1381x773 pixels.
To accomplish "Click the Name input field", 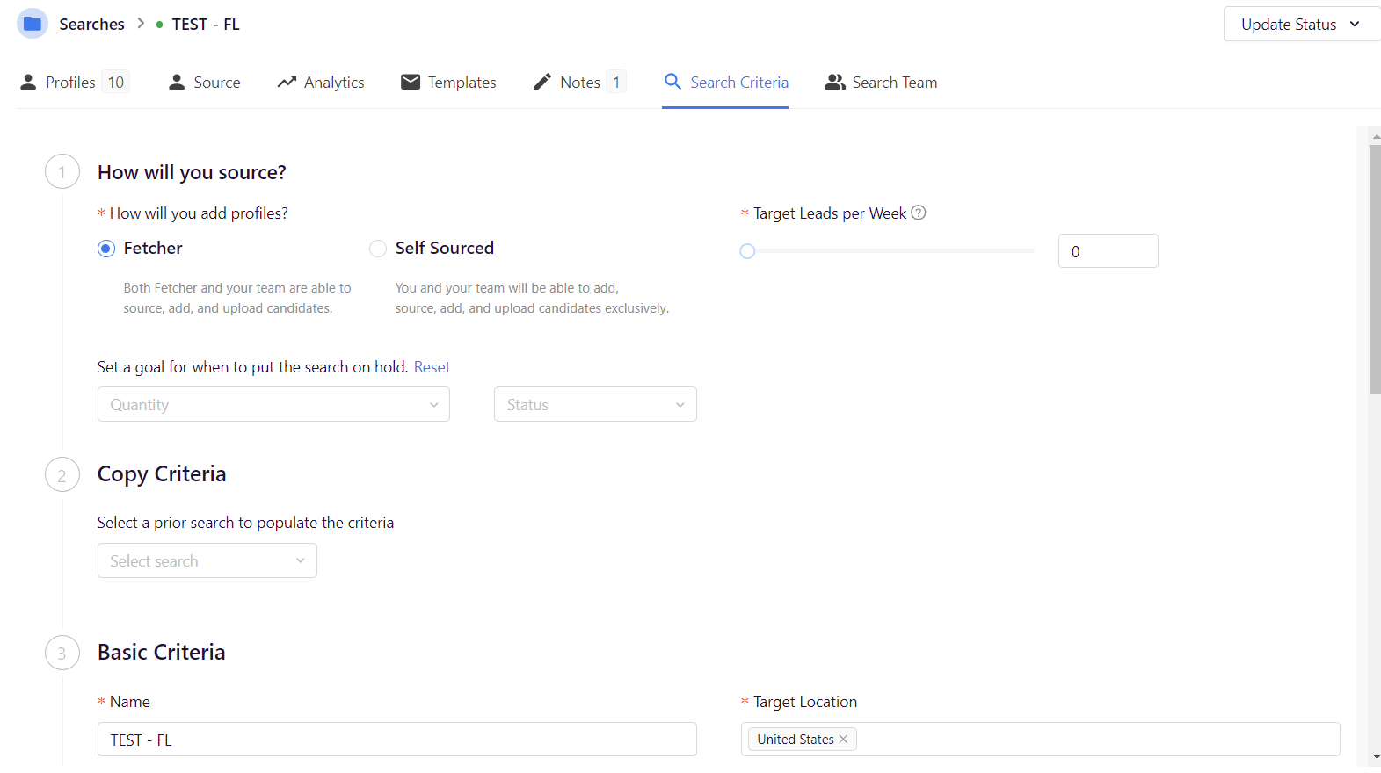I will tap(397, 740).
